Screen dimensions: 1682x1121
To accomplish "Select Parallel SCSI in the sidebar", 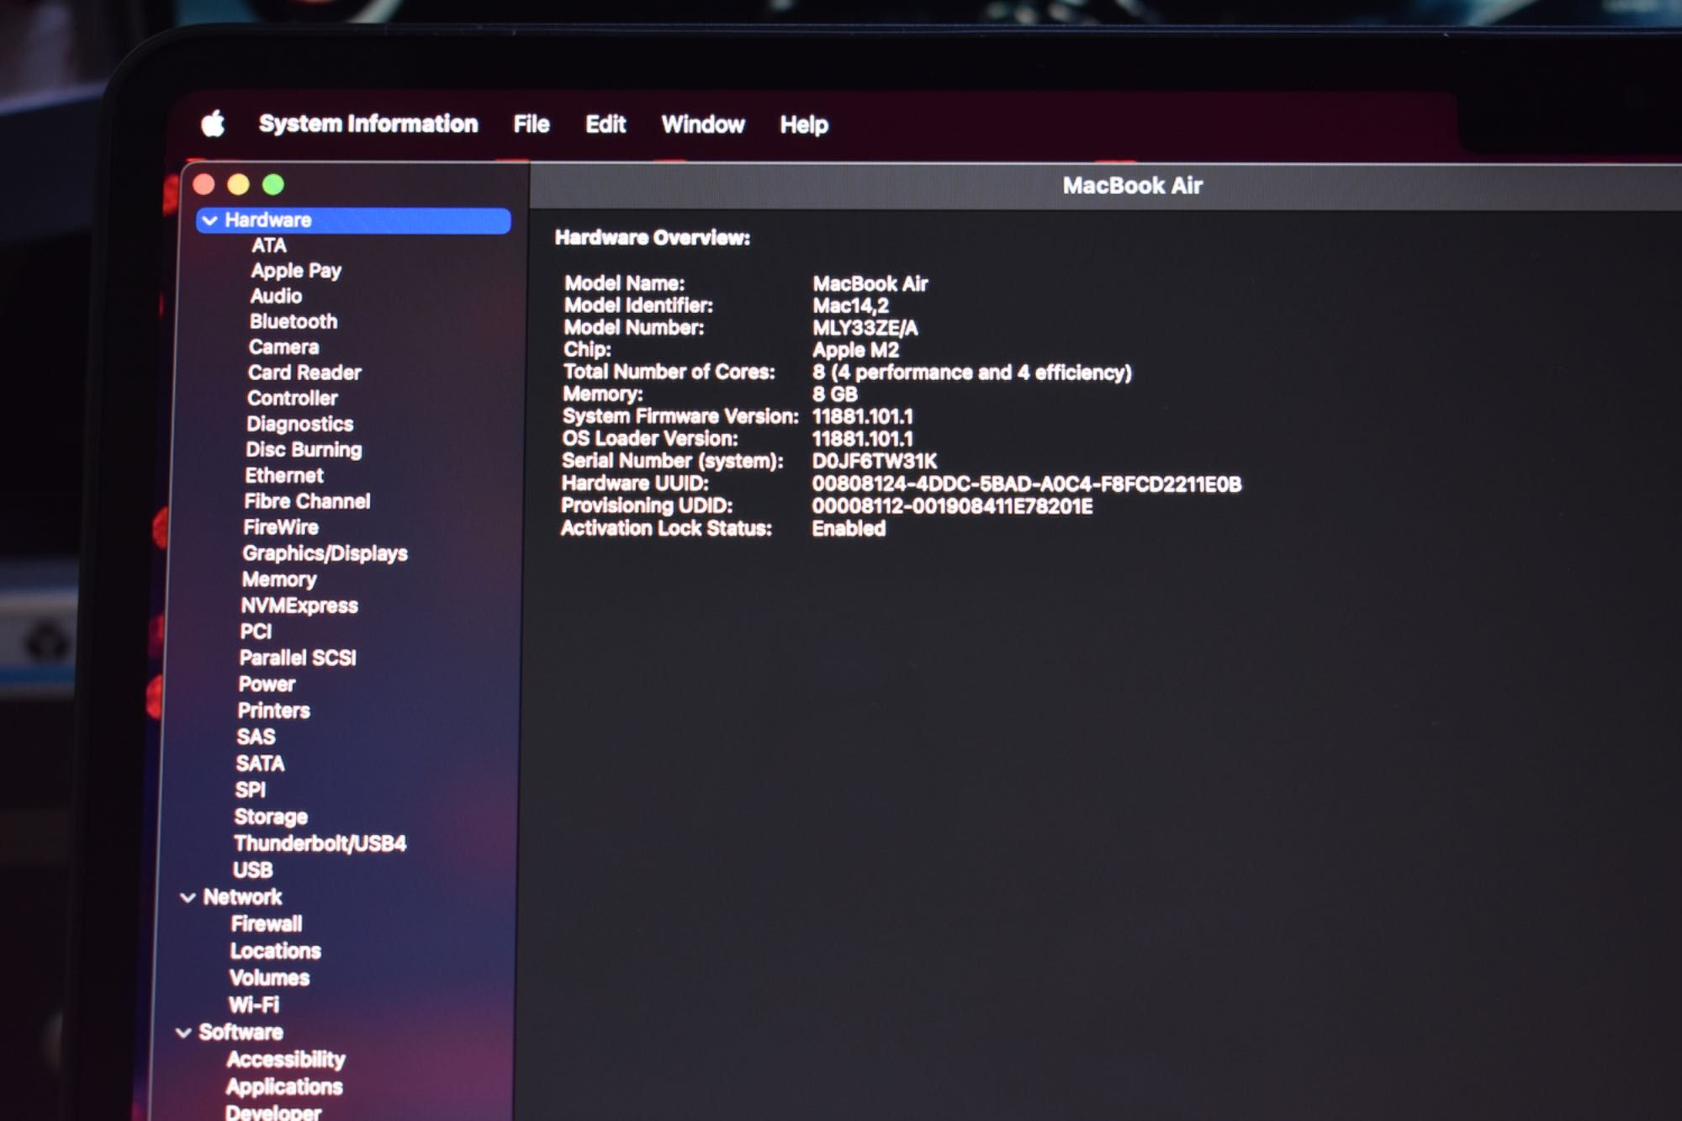I will coord(298,658).
